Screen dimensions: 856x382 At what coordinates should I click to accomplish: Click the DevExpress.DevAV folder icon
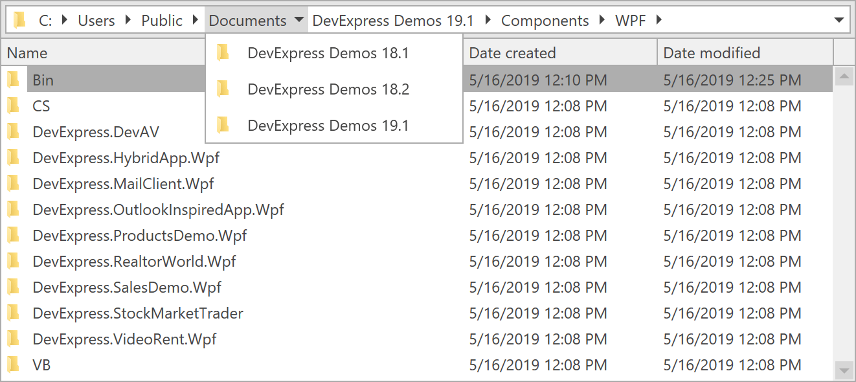[x=14, y=132]
